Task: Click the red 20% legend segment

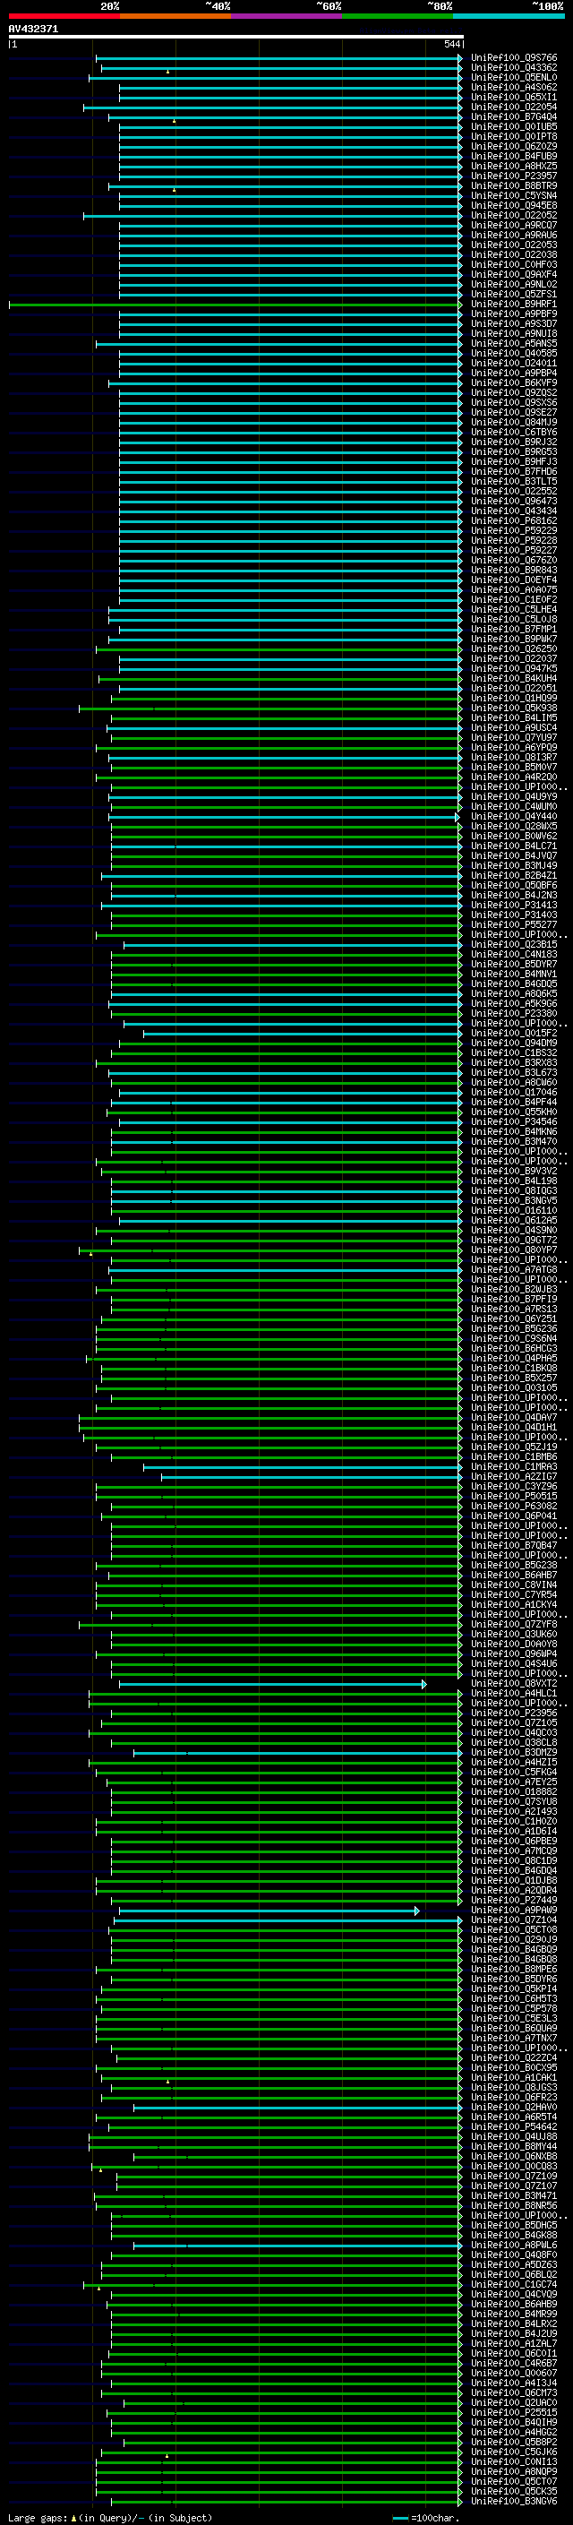Action: point(64,16)
